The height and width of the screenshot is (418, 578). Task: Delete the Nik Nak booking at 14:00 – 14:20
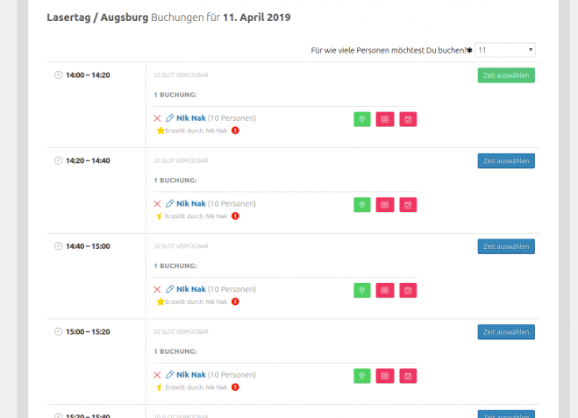[158, 117]
